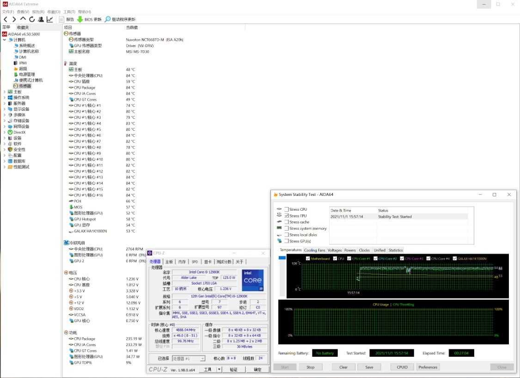Disable the Stress FPU checkbox
The height and width of the screenshot is (378, 520).
[x=287, y=216]
